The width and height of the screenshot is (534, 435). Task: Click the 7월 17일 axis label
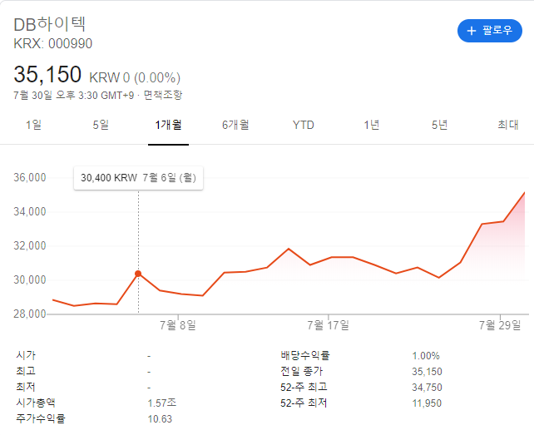329,325
